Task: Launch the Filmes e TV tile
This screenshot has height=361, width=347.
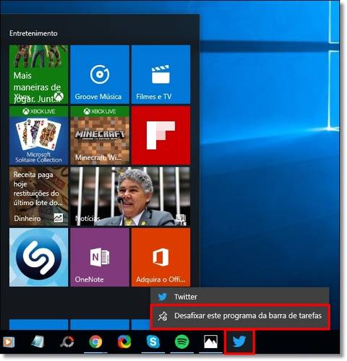Action: (161, 74)
